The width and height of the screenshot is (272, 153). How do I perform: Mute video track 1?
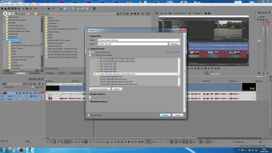(39, 84)
